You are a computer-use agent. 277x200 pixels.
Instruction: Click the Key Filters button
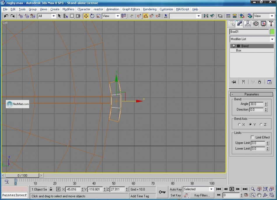[202, 195]
